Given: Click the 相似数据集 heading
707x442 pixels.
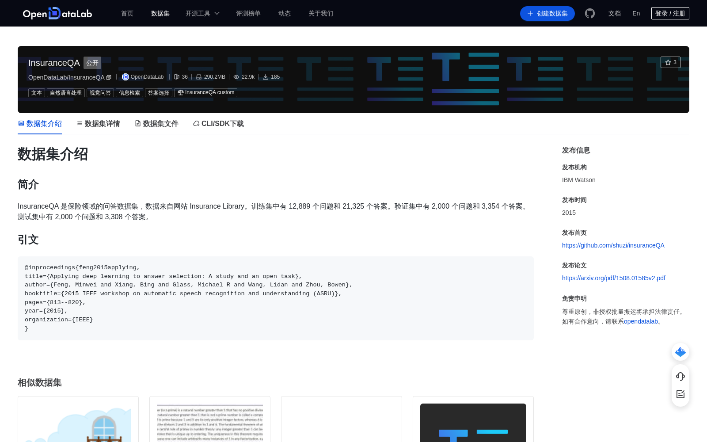Looking at the screenshot, I should tap(40, 382).
